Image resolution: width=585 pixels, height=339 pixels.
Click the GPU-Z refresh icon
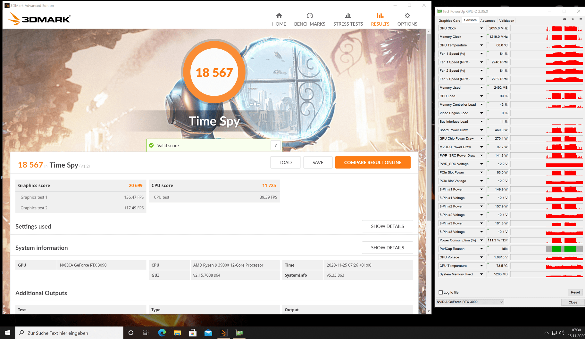[572, 19]
